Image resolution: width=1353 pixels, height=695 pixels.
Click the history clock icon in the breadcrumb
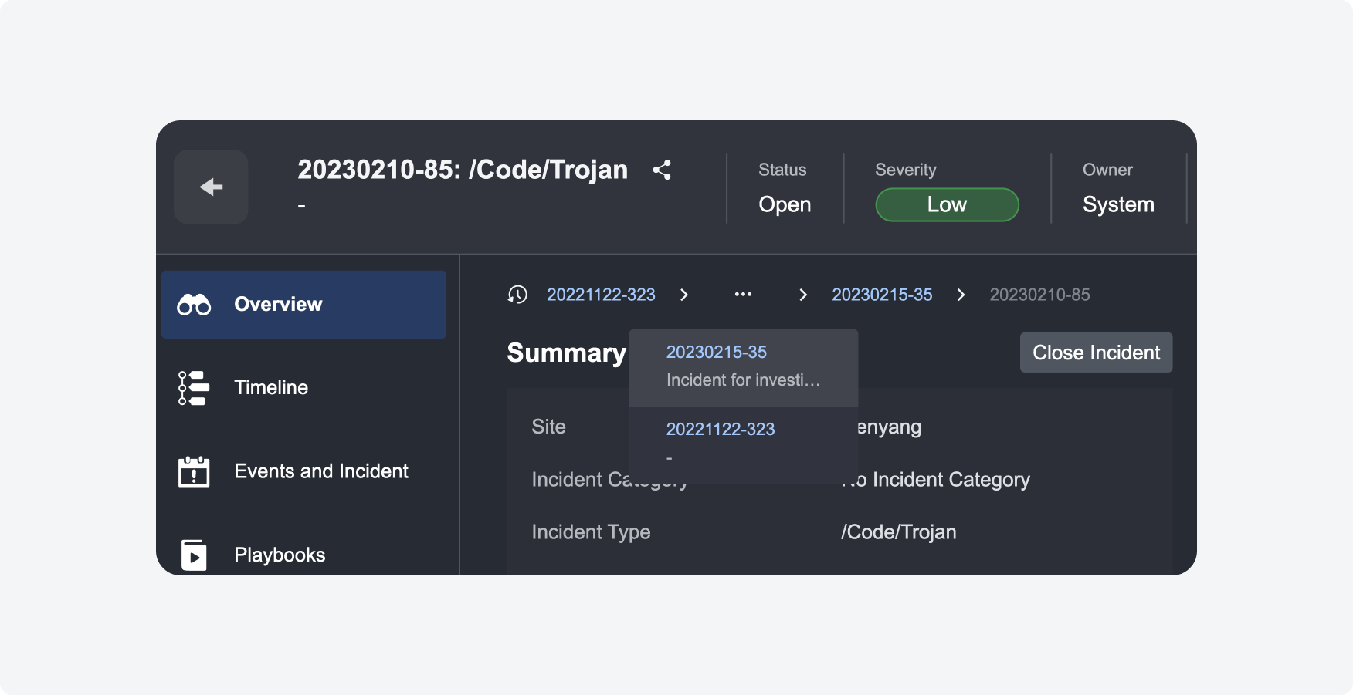click(517, 295)
